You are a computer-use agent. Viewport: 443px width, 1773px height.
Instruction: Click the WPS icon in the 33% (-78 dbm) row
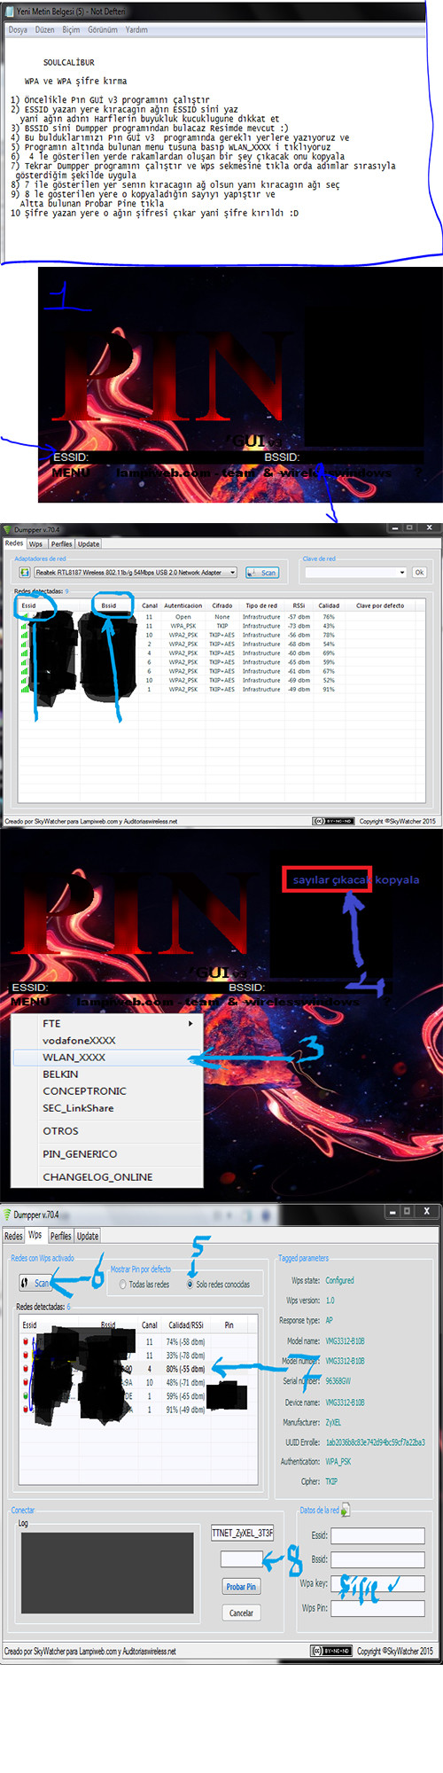(25, 1355)
